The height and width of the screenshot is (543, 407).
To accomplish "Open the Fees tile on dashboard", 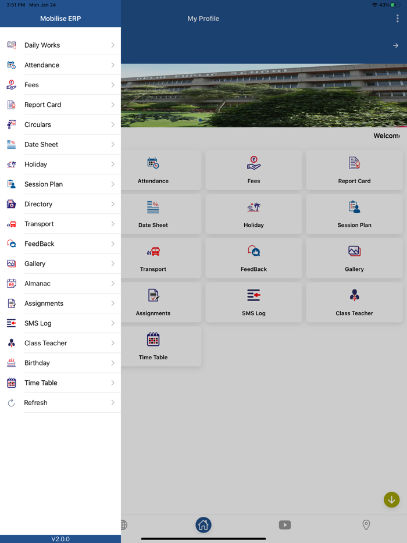I will pyautogui.click(x=254, y=170).
